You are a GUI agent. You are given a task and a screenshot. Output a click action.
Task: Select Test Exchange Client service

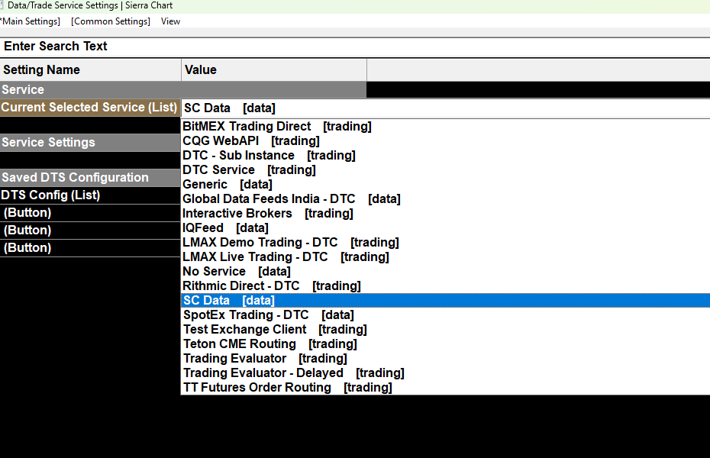click(446, 329)
